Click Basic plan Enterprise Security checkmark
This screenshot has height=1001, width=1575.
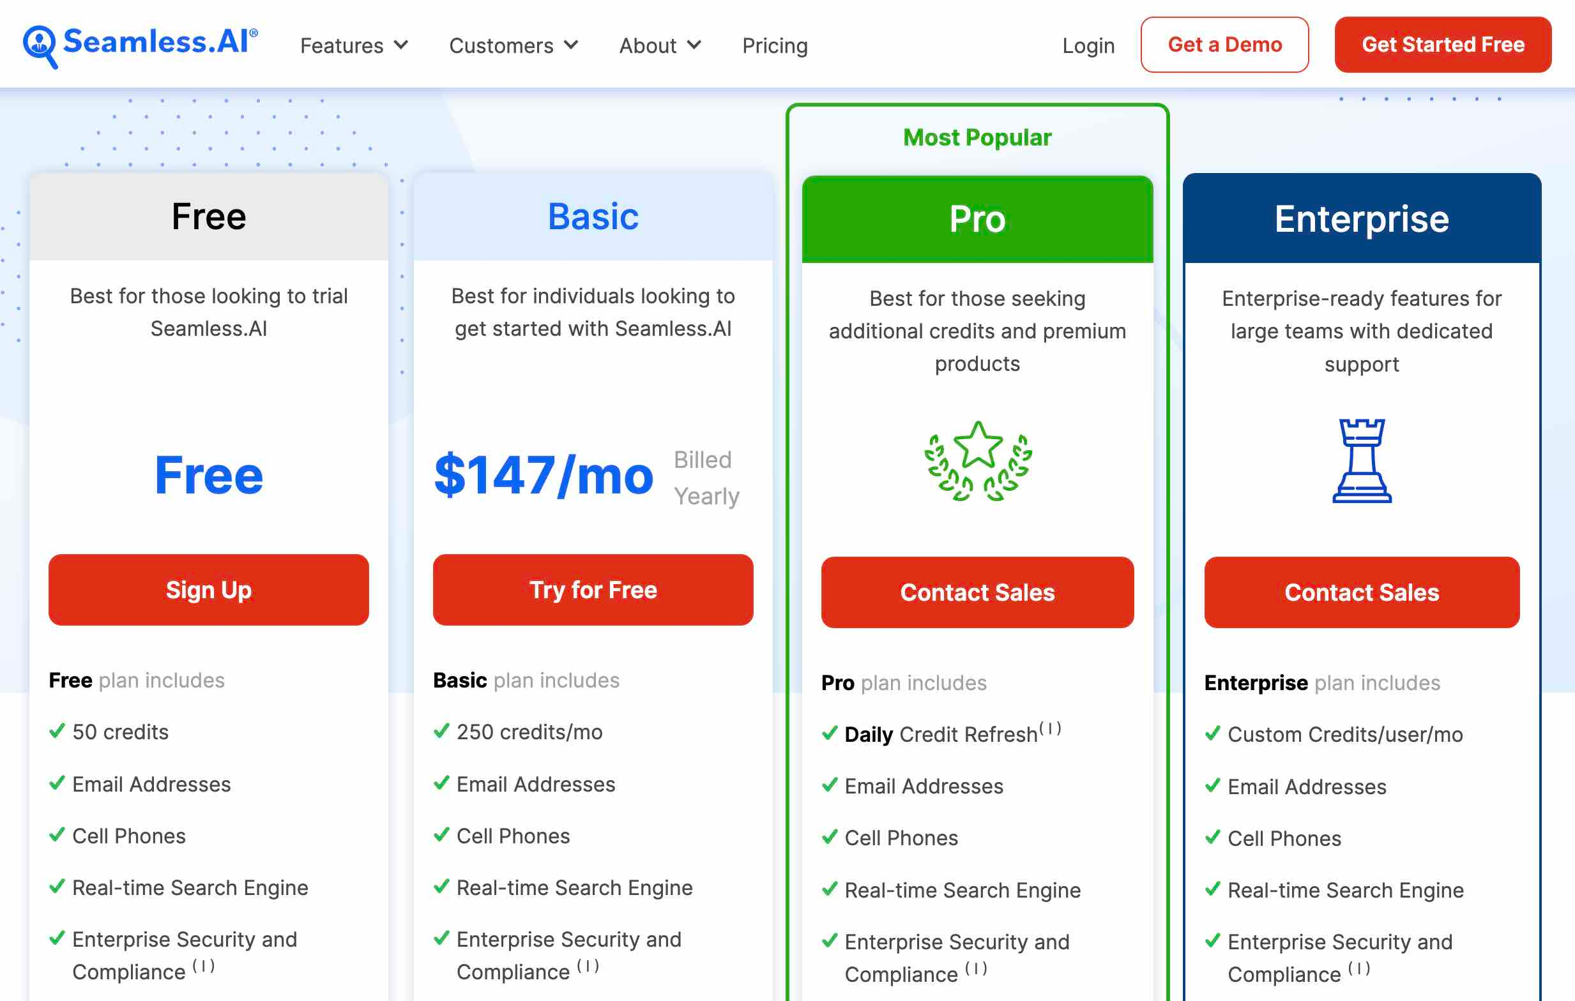tap(441, 938)
